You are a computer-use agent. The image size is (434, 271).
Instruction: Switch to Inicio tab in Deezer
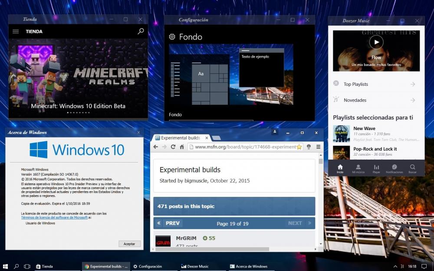(x=340, y=169)
